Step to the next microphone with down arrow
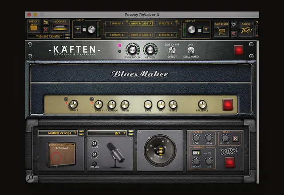The width and height of the screenshot is (284, 195). [x=131, y=135]
